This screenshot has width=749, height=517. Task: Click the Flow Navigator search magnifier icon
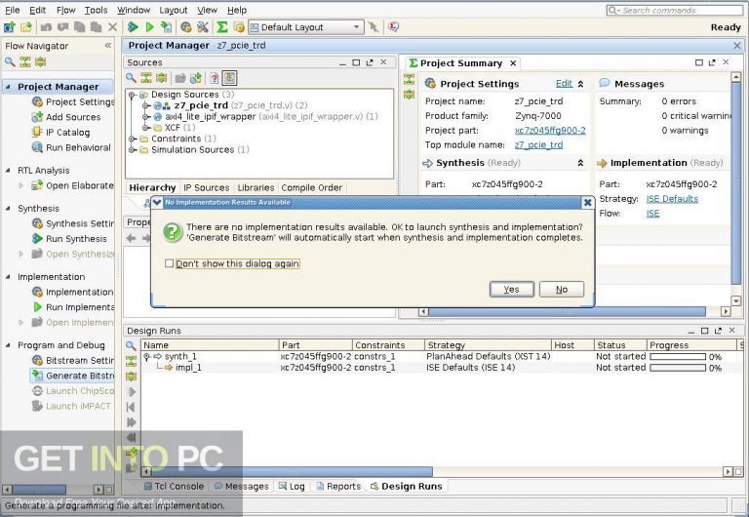point(10,61)
